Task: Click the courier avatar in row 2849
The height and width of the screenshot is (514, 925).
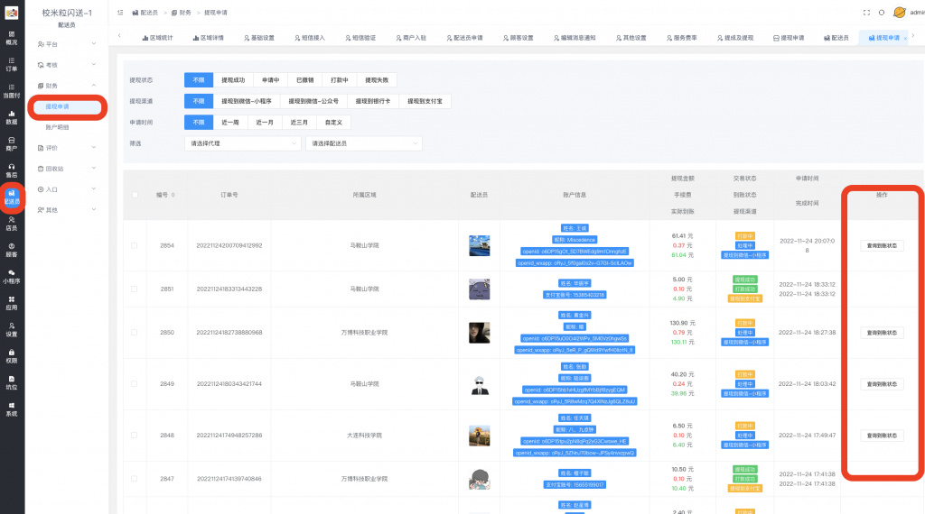Action: pyautogui.click(x=480, y=384)
